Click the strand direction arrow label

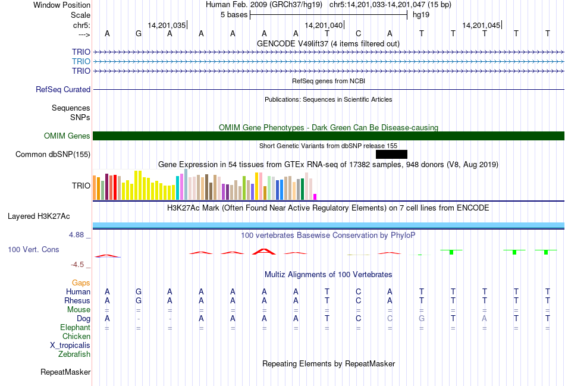click(x=84, y=34)
